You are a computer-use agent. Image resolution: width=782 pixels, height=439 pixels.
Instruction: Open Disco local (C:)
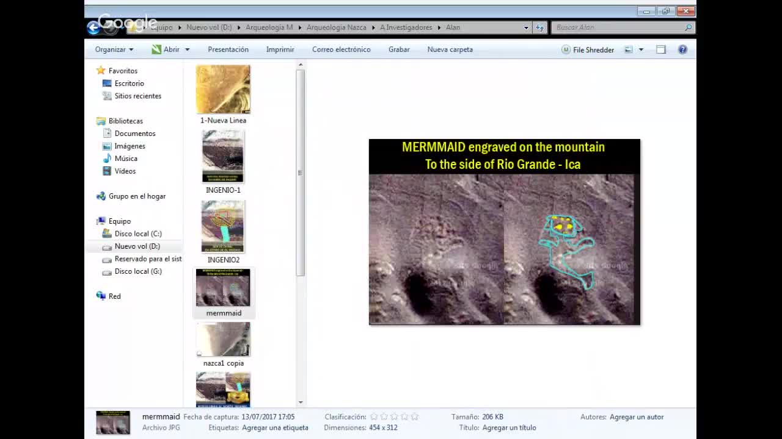138,234
